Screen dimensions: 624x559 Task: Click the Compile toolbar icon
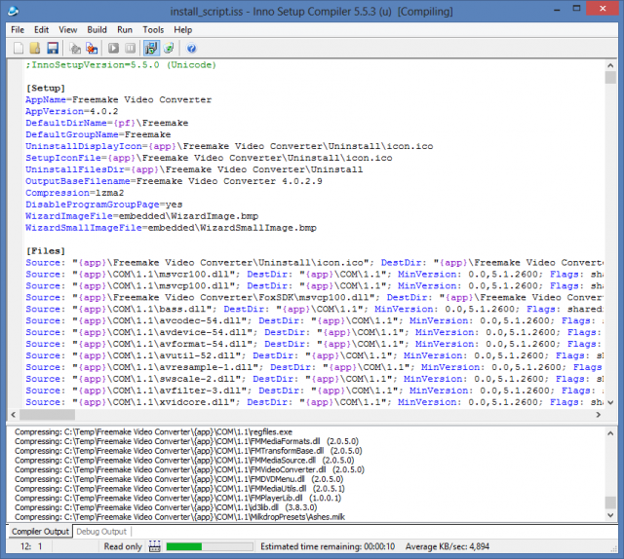pos(74,48)
